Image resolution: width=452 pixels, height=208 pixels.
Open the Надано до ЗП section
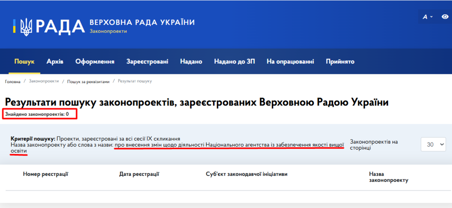pyautogui.click(x=234, y=61)
